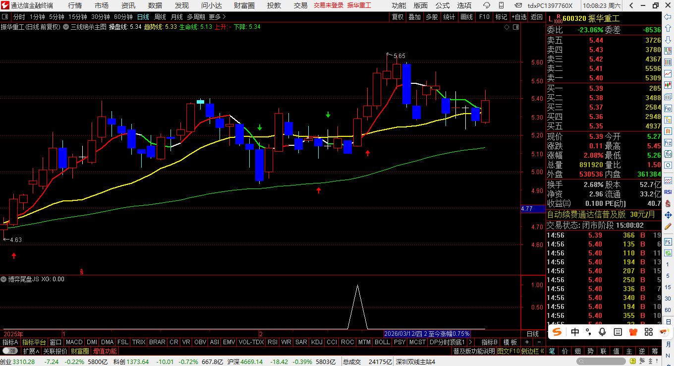Screen dimensions: 674x366
Task: Open the 资讯 menu
Action: pyautogui.click(x=128, y=5)
